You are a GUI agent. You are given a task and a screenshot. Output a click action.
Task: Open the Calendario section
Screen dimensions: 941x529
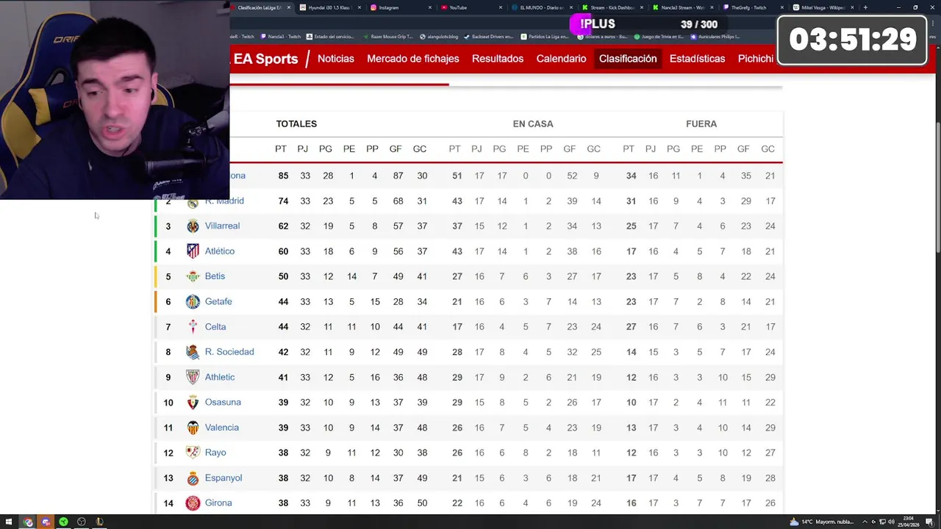pyautogui.click(x=561, y=59)
